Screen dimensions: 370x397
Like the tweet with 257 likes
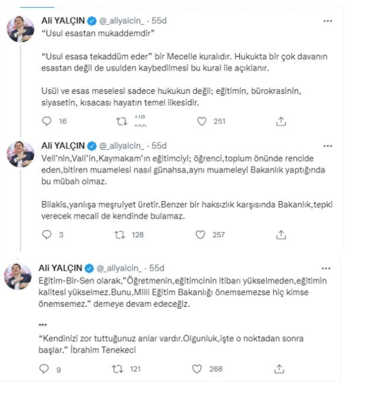coord(200,235)
